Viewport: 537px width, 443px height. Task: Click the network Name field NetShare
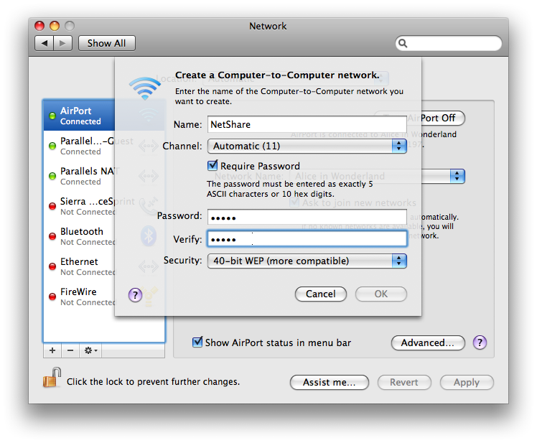(307, 124)
